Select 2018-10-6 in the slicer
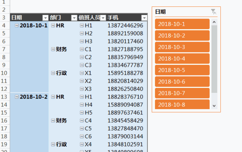242x152 pixels. click(182, 81)
